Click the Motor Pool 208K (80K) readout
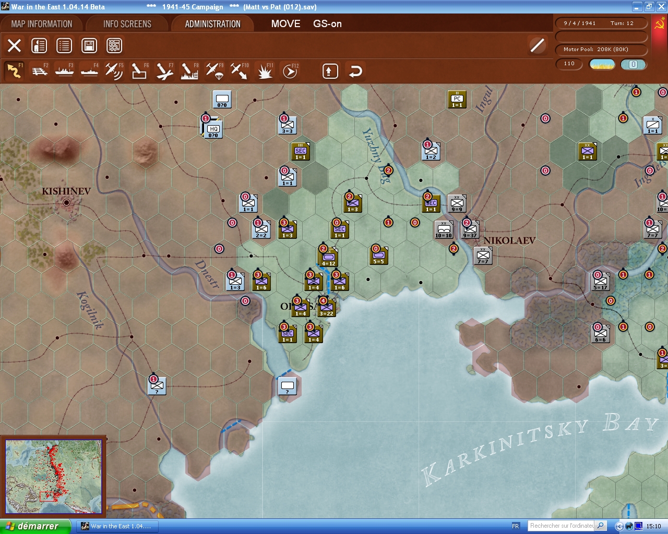The height and width of the screenshot is (534, 668). click(x=602, y=49)
